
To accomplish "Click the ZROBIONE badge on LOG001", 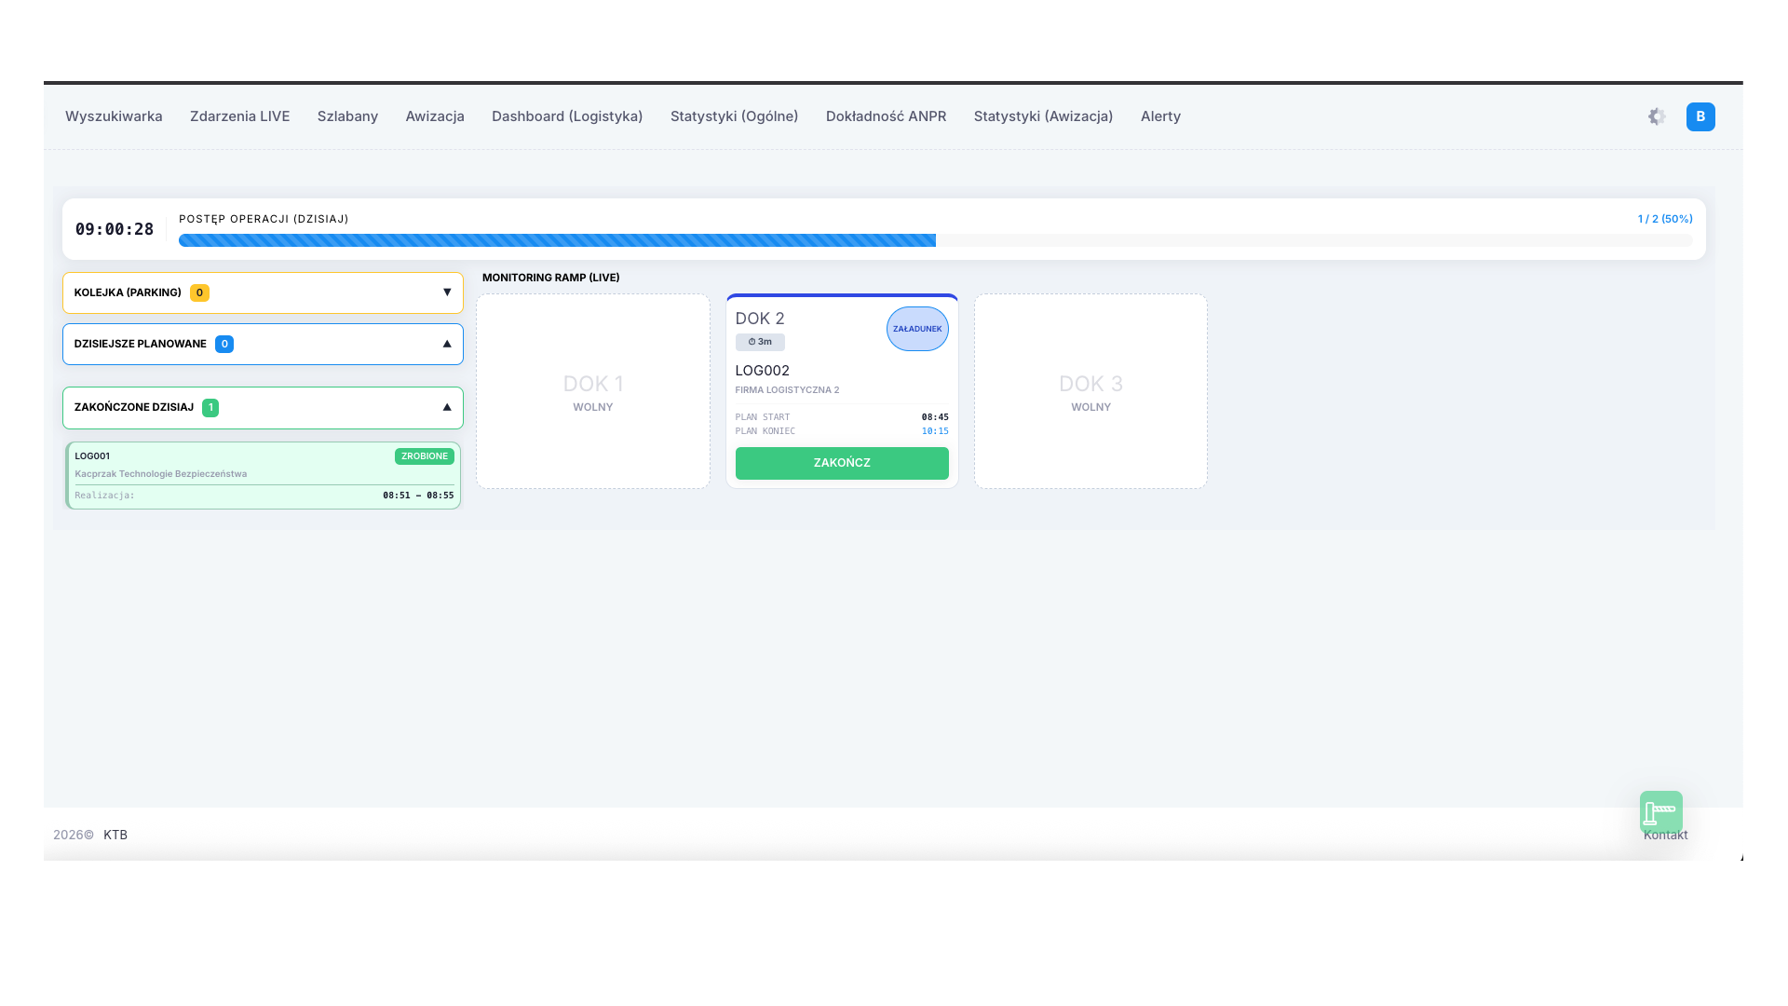I will [x=425, y=456].
